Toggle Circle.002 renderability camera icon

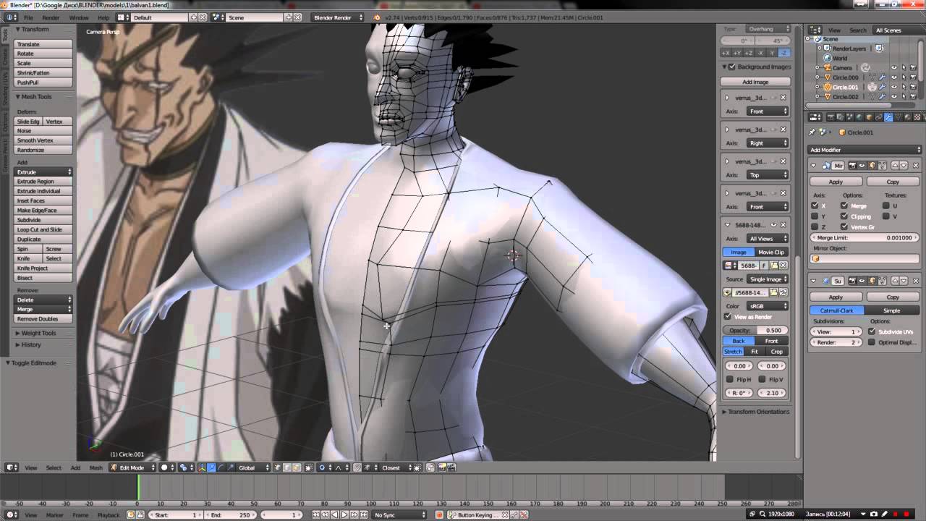click(913, 96)
